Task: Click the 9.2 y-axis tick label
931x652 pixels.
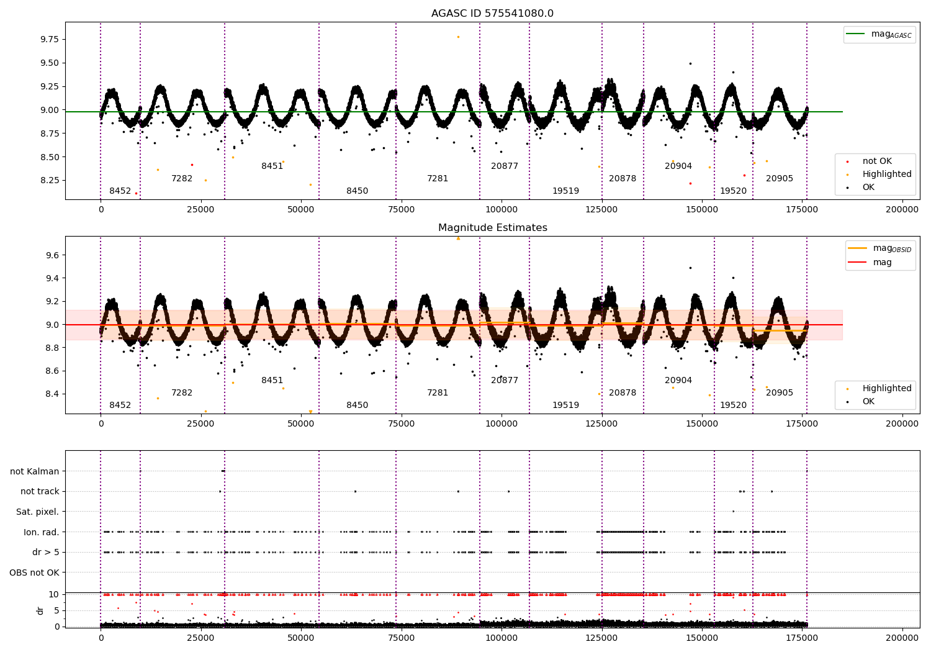Action: [52, 301]
